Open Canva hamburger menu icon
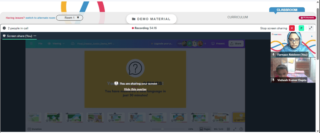 (x=31, y=43)
